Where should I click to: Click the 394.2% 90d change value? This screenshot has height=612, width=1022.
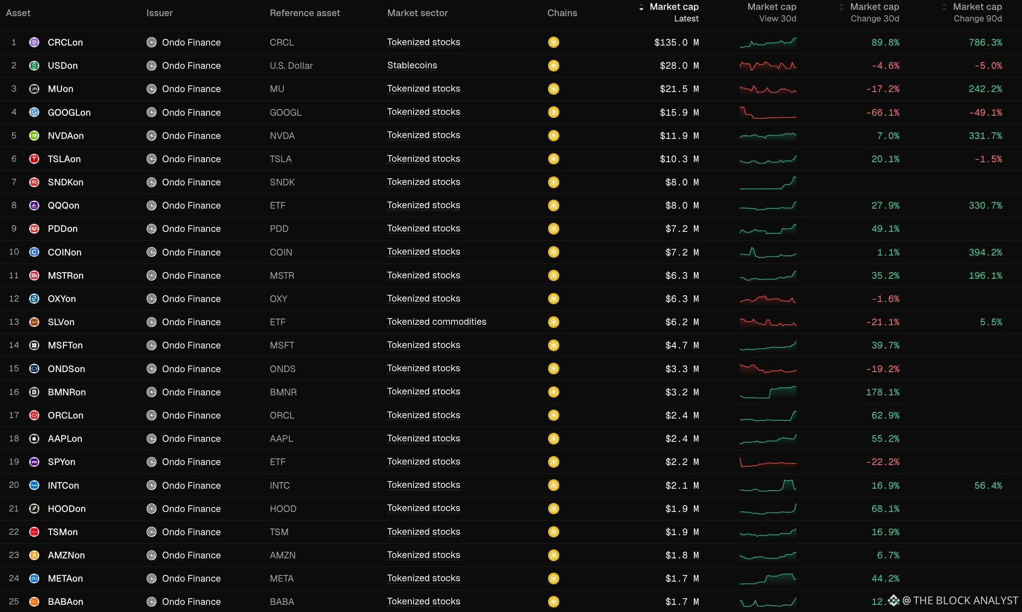point(985,252)
